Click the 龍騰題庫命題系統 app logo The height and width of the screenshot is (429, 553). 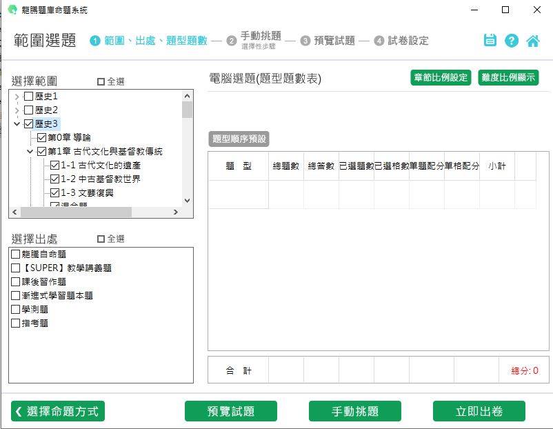pos(12,10)
